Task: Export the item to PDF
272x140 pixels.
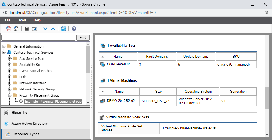Action: (x=8, y=29)
